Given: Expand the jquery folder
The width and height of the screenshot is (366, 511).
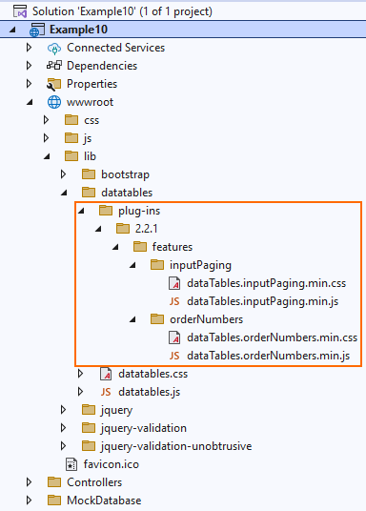Looking at the screenshot, I should pos(64,410).
